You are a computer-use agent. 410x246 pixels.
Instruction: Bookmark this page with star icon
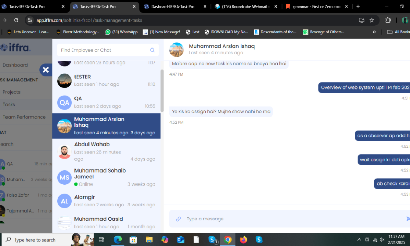(x=372, y=20)
